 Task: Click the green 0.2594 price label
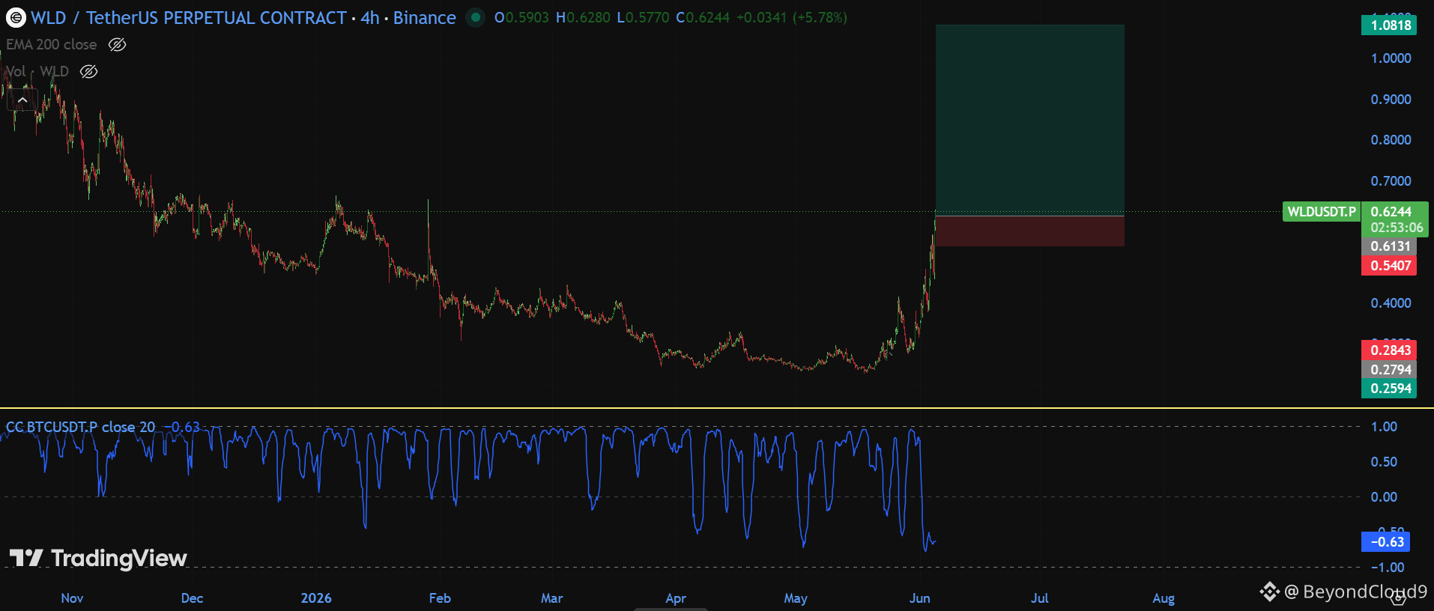tap(1389, 389)
